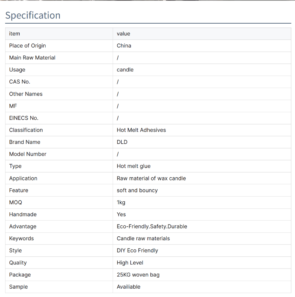Select the 'Candle raw materials' keywords value

tap(143, 238)
